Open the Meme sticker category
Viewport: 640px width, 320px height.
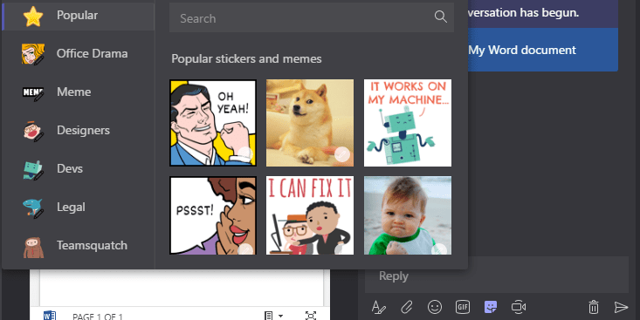coord(78,92)
